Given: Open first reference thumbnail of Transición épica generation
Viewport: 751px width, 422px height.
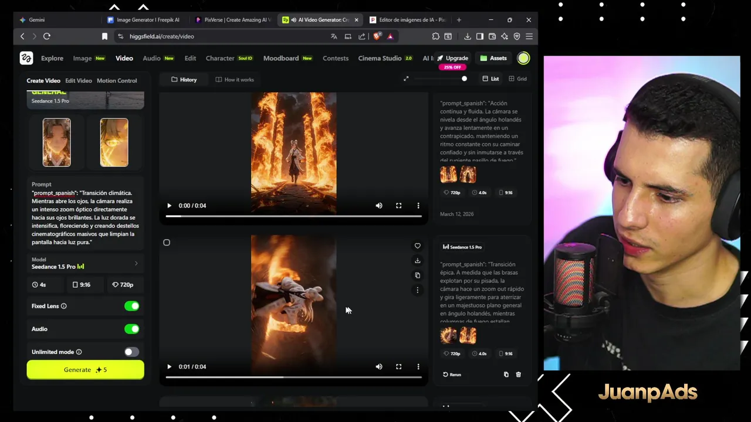Looking at the screenshot, I should (x=449, y=335).
